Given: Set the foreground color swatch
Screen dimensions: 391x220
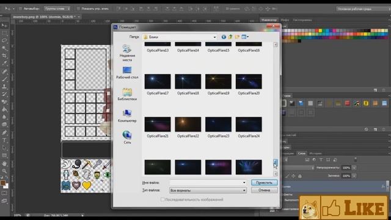Looking at the screenshot, I should point(2,183).
